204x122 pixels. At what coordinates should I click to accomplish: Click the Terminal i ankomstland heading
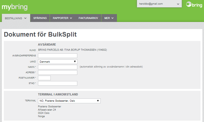pyautogui.click(x=58, y=94)
